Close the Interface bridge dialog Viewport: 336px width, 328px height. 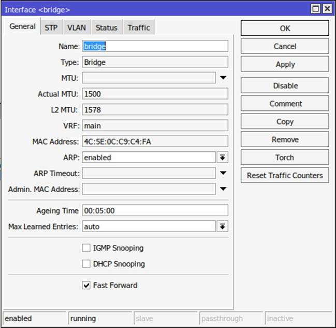point(327,9)
